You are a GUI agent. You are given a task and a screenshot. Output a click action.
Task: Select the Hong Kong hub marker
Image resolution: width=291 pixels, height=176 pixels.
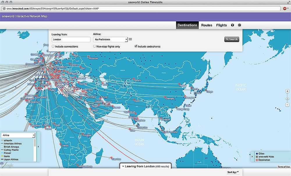click(x=176, y=107)
